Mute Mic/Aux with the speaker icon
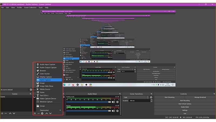Screen dimensions: 216x122 tap(113, 111)
